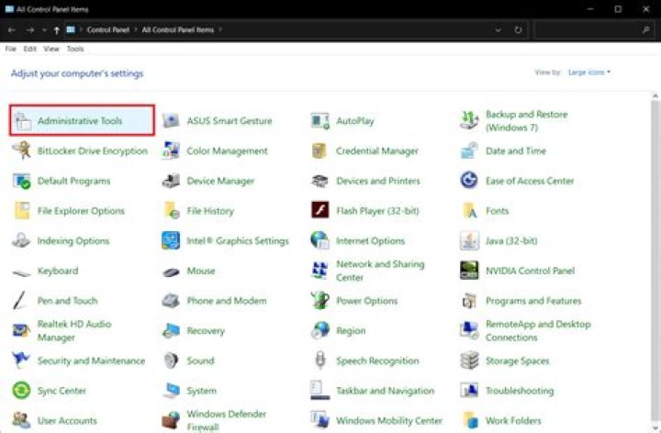Go forward with the Forward arrow
Image resolution: width=661 pixels, height=433 pixels.
pyautogui.click(x=30, y=30)
